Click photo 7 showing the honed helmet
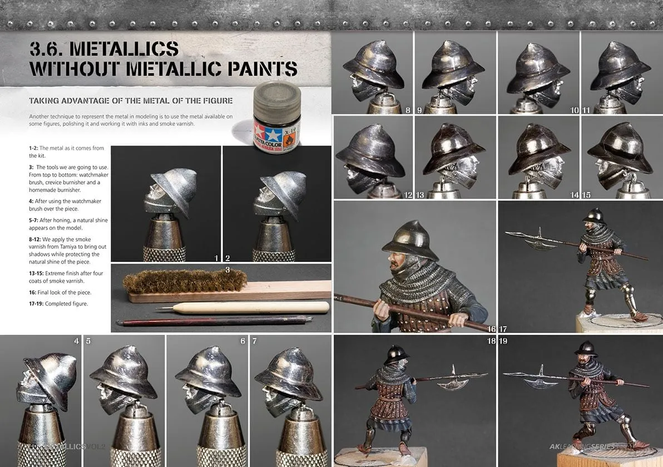 tap(290, 400)
